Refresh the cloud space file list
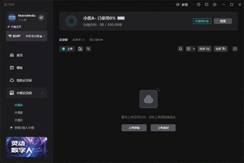This screenshot has height=163, width=244. point(235,49)
